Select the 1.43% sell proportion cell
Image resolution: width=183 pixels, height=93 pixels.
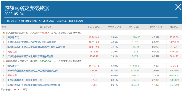[x=155, y=85]
